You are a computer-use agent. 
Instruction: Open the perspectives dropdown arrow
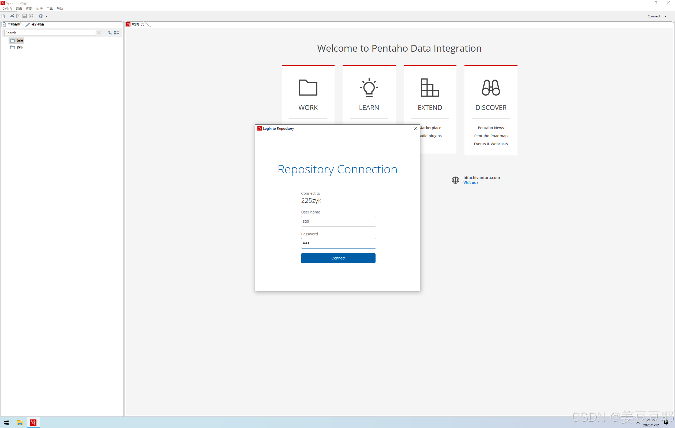[x=47, y=16]
